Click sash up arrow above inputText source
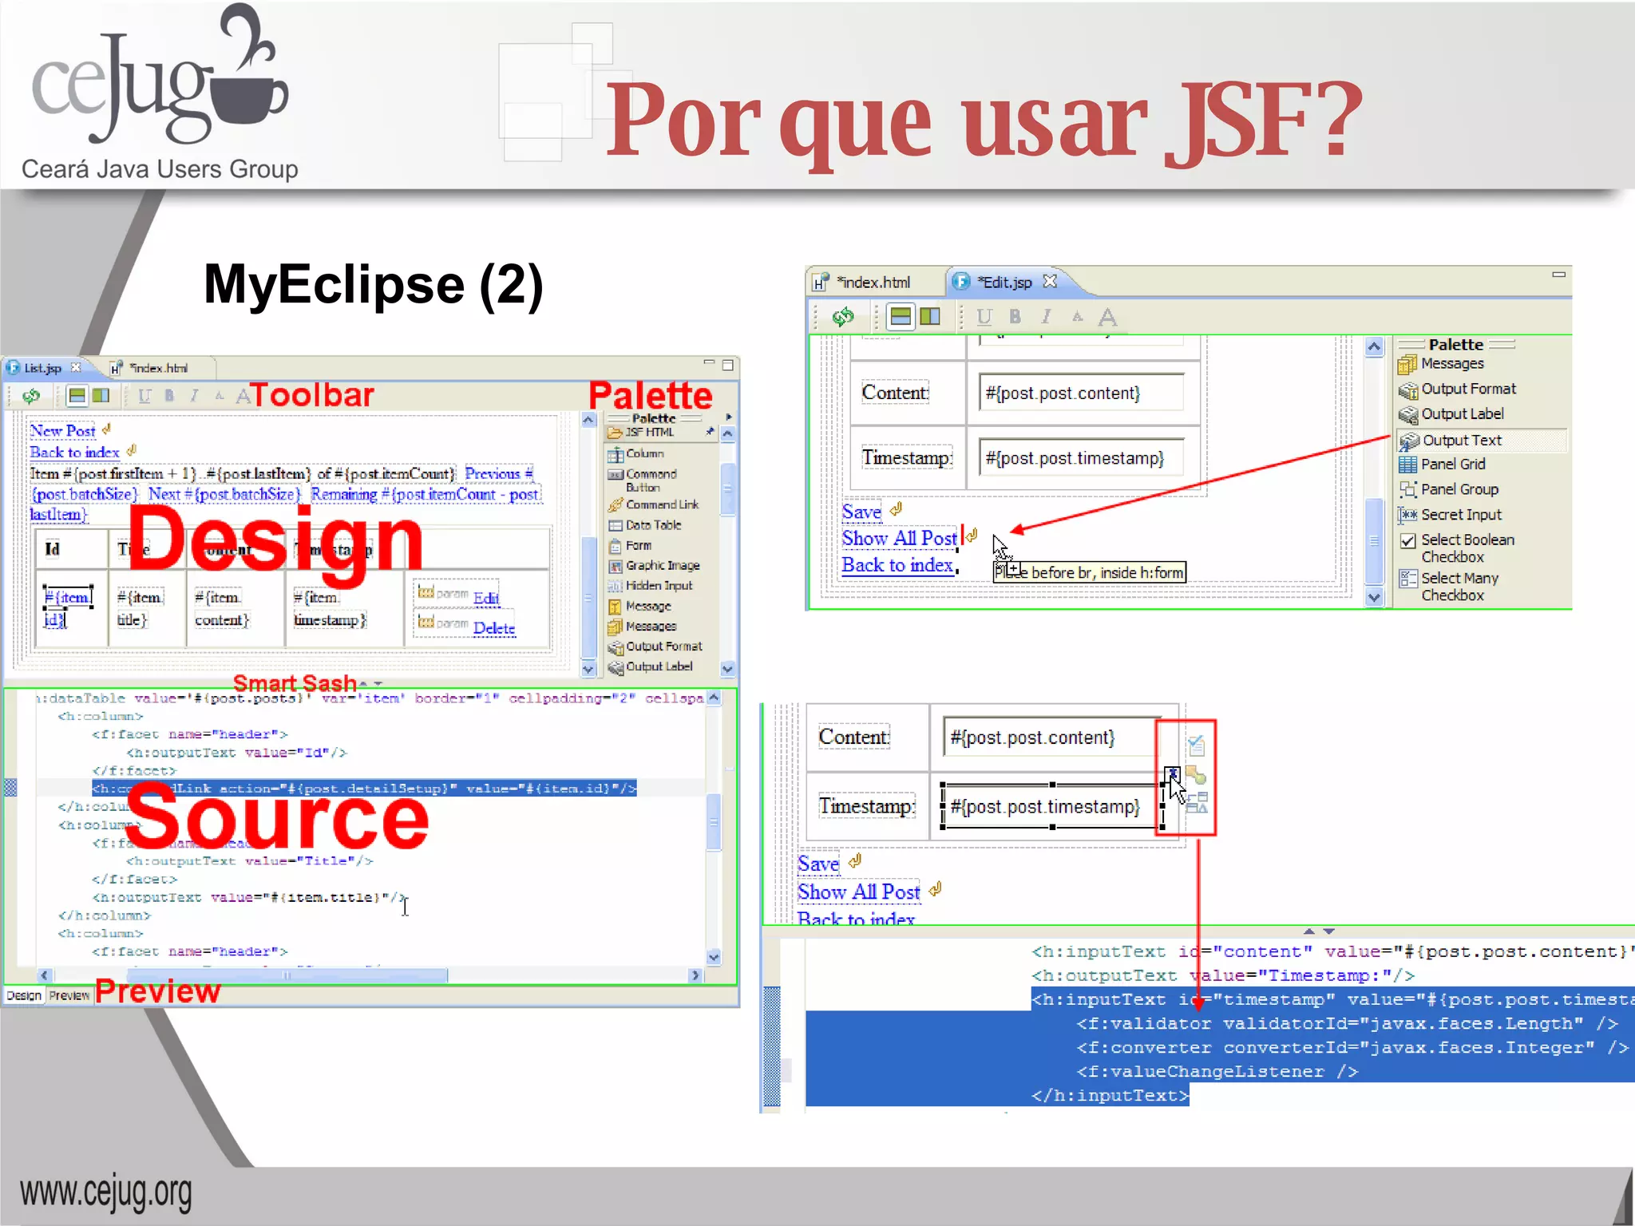Screen dimensions: 1635x1226 (1308, 931)
